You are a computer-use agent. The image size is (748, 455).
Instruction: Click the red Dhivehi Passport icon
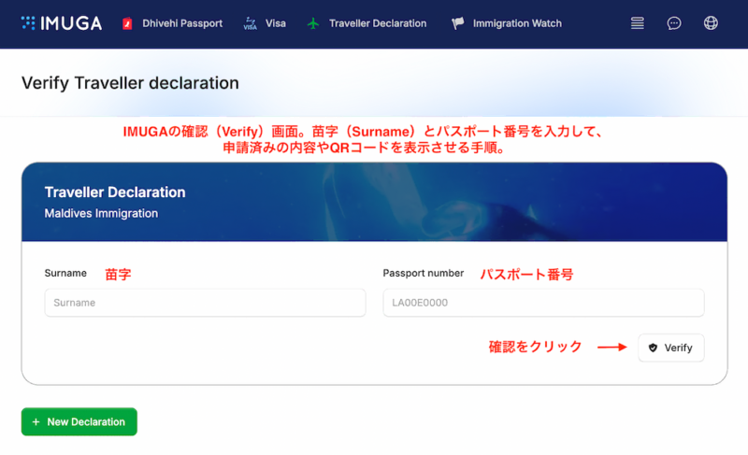(127, 23)
